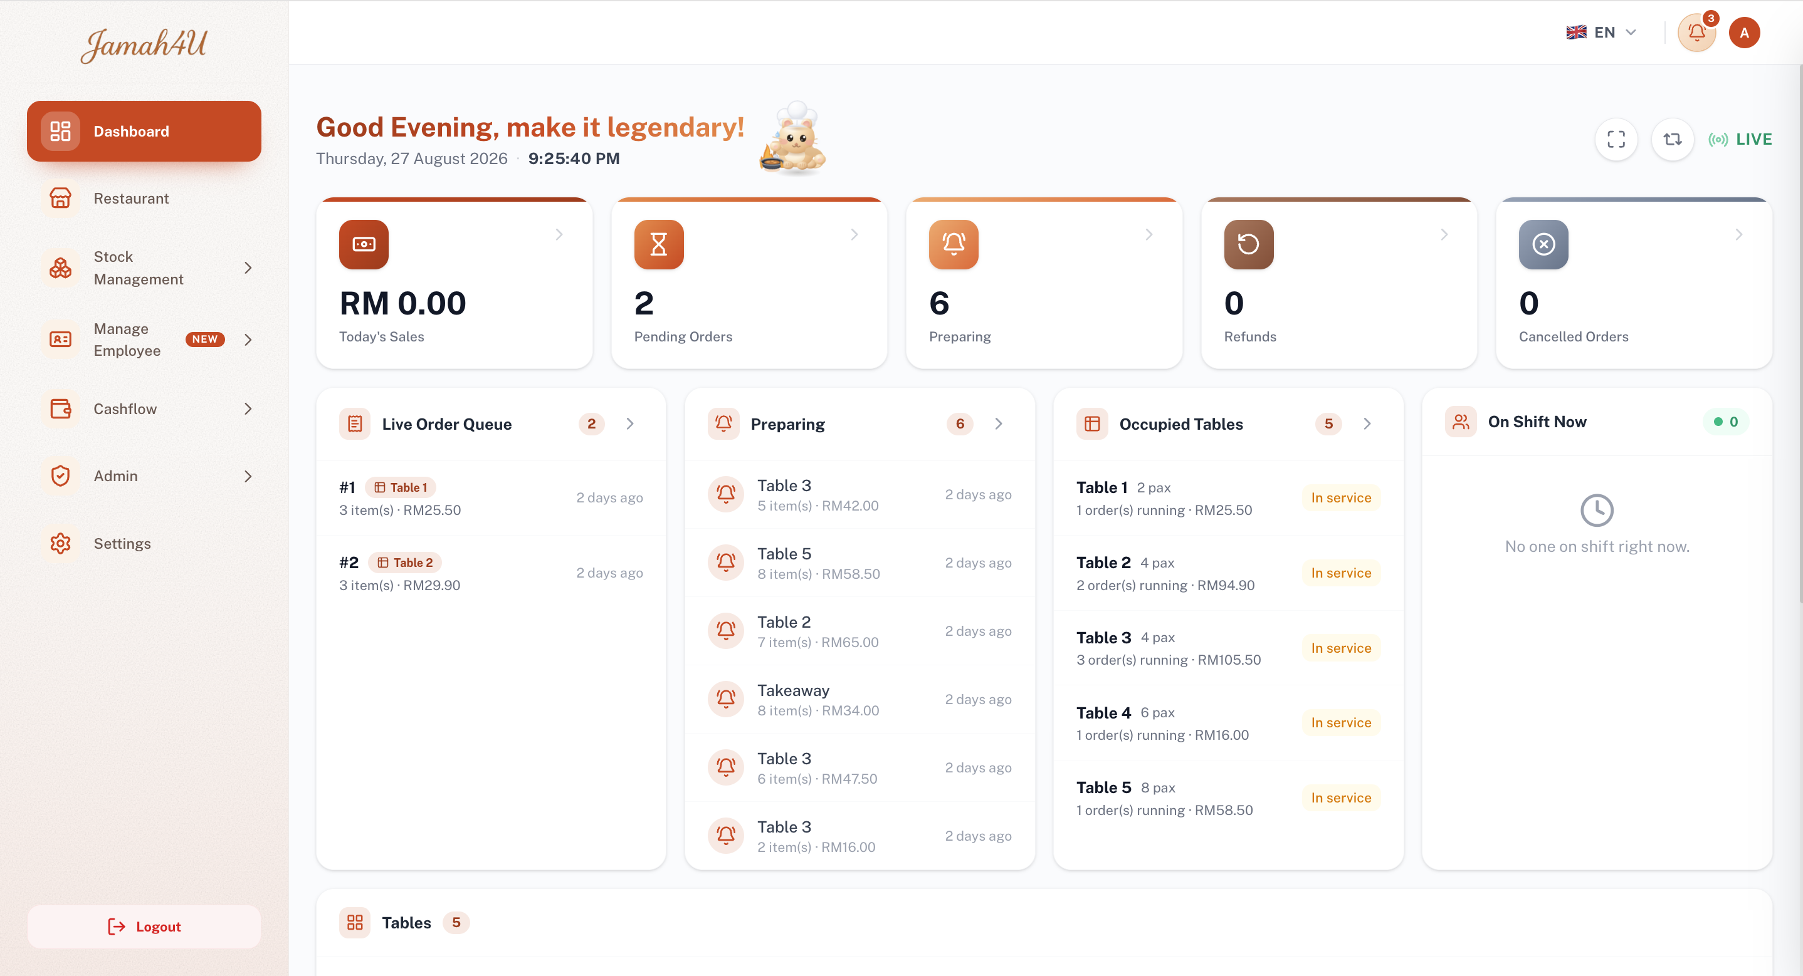The image size is (1803, 976).
Task: Open order #1 for Table 1
Action: click(491, 497)
